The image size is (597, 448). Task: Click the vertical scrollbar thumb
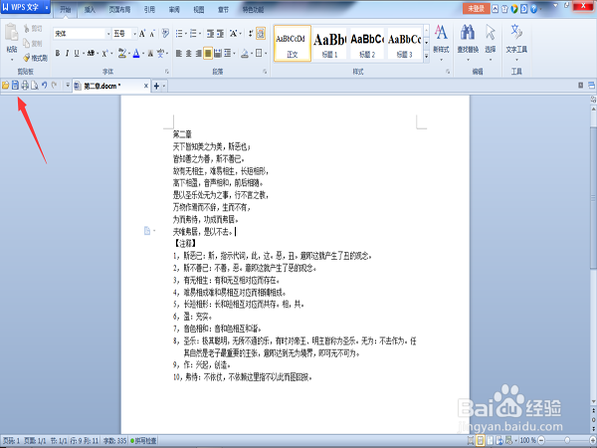click(x=593, y=198)
